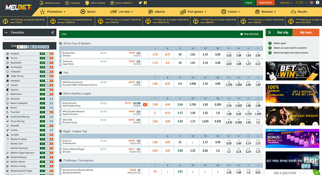The width and height of the screenshot is (322, 175).
Task: Click the Football live video icon in sidebar
Action: coord(52,54)
